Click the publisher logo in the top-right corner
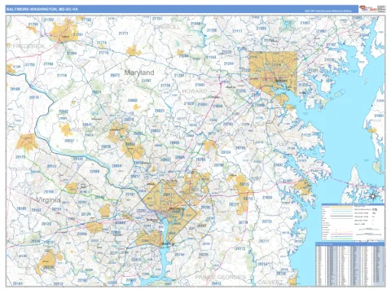 369,9
